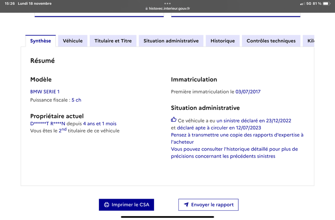Tap the cellular signal bars icon
This screenshot has height=220, width=335.
(302, 4)
